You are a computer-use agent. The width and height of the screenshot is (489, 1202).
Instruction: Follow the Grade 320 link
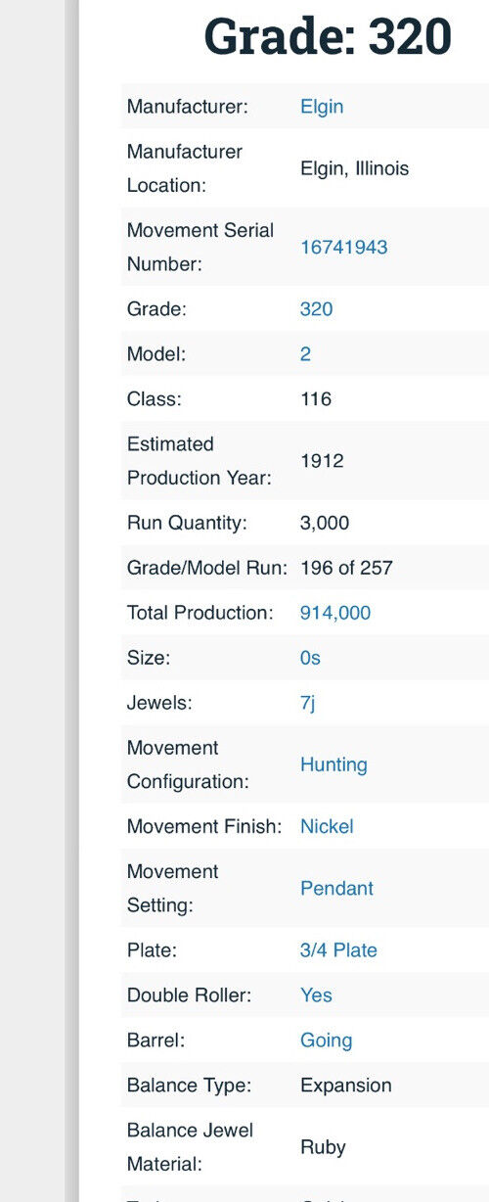tap(316, 309)
